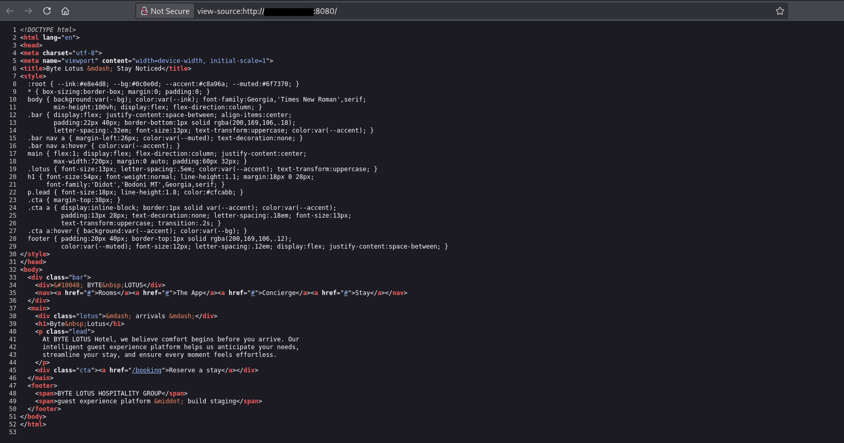Viewport: 844px width, 443px height.
Task: Click the title text Byte Lotus
Action: (65, 69)
